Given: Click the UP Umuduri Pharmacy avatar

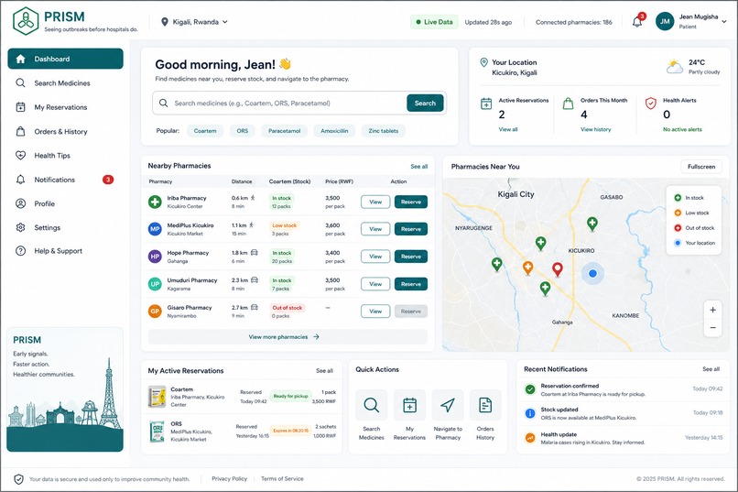Looking at the screenshot, I should (x=155, y=284).
